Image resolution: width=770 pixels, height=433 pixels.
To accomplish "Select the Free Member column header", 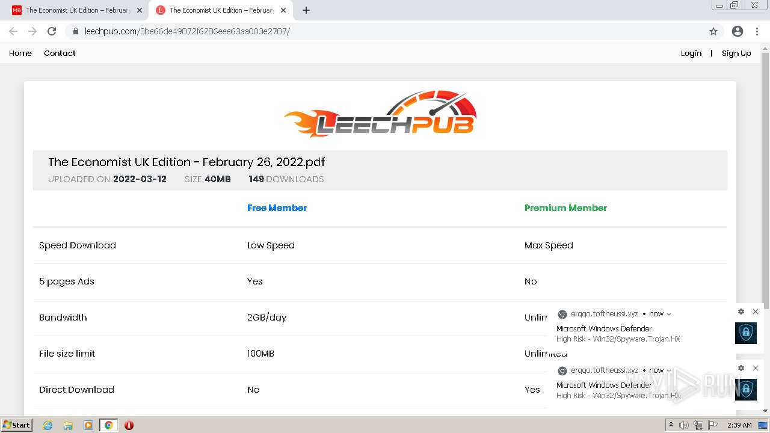I will point(277,208).
